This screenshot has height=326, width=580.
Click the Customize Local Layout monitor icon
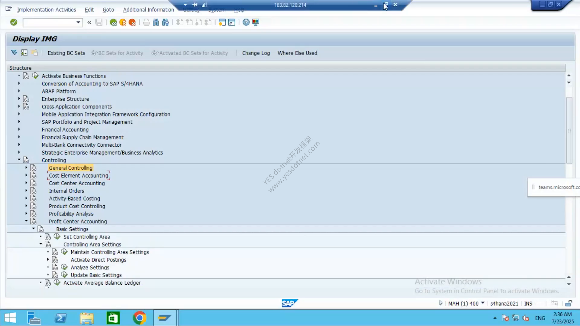coord(256,22)
